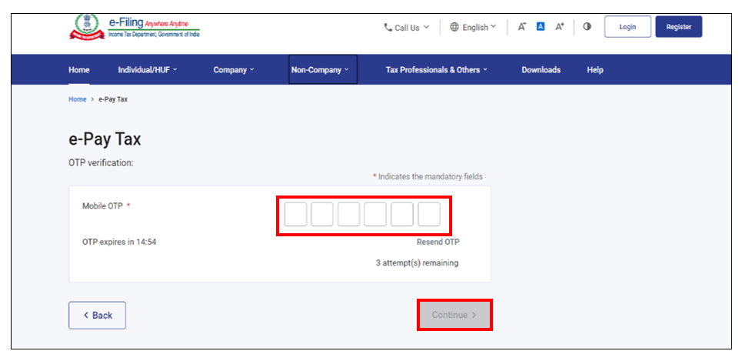The height and width of the screenshot is (361, 739).
Task: Open Tax Professionals & Others menu
Action: 438,70
